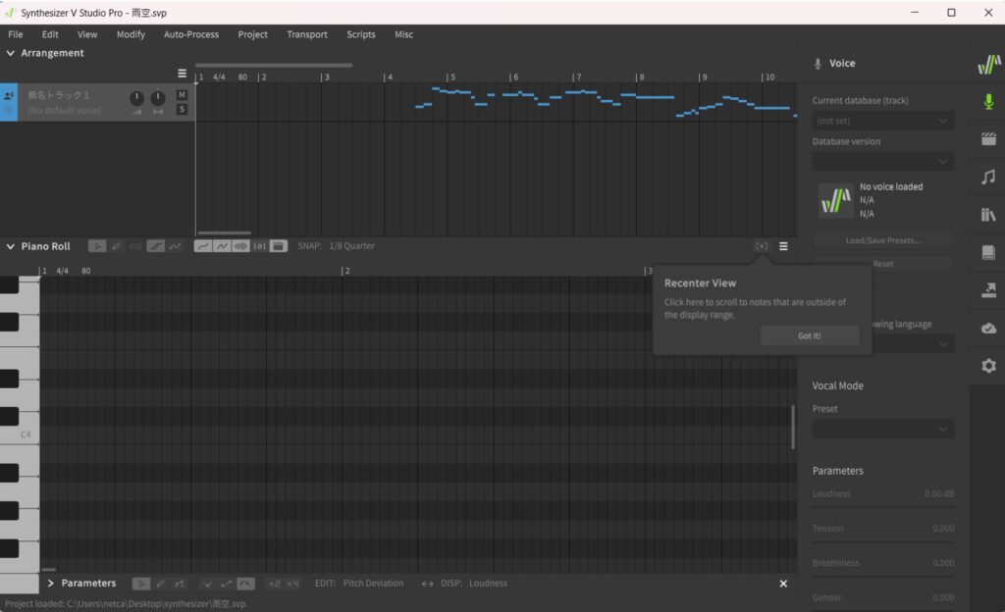Open the Project menu
This screenshot has width=1005, height=612.
252,34
